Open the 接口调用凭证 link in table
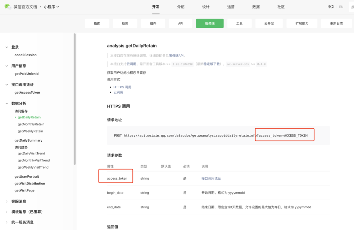The image size is (354, 230). click(211, 178)
